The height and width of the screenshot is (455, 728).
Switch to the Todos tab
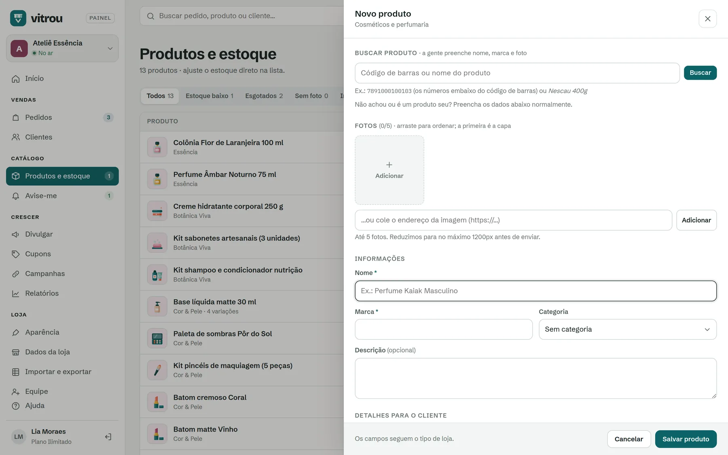point(160,96)
